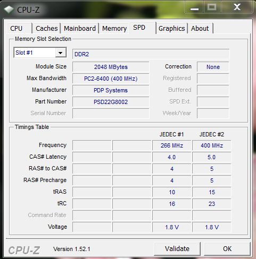Click the PC2-6400 Max Bandwidth field
This screenshot has width=256, height=259.
[111, 79]
